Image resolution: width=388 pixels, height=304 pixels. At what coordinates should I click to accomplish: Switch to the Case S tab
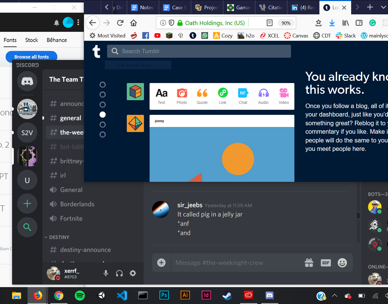coord(175,8)
